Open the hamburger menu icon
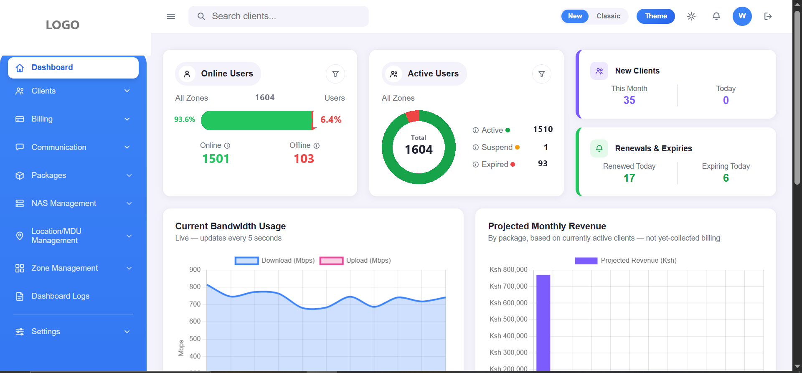 coord(171,16)
